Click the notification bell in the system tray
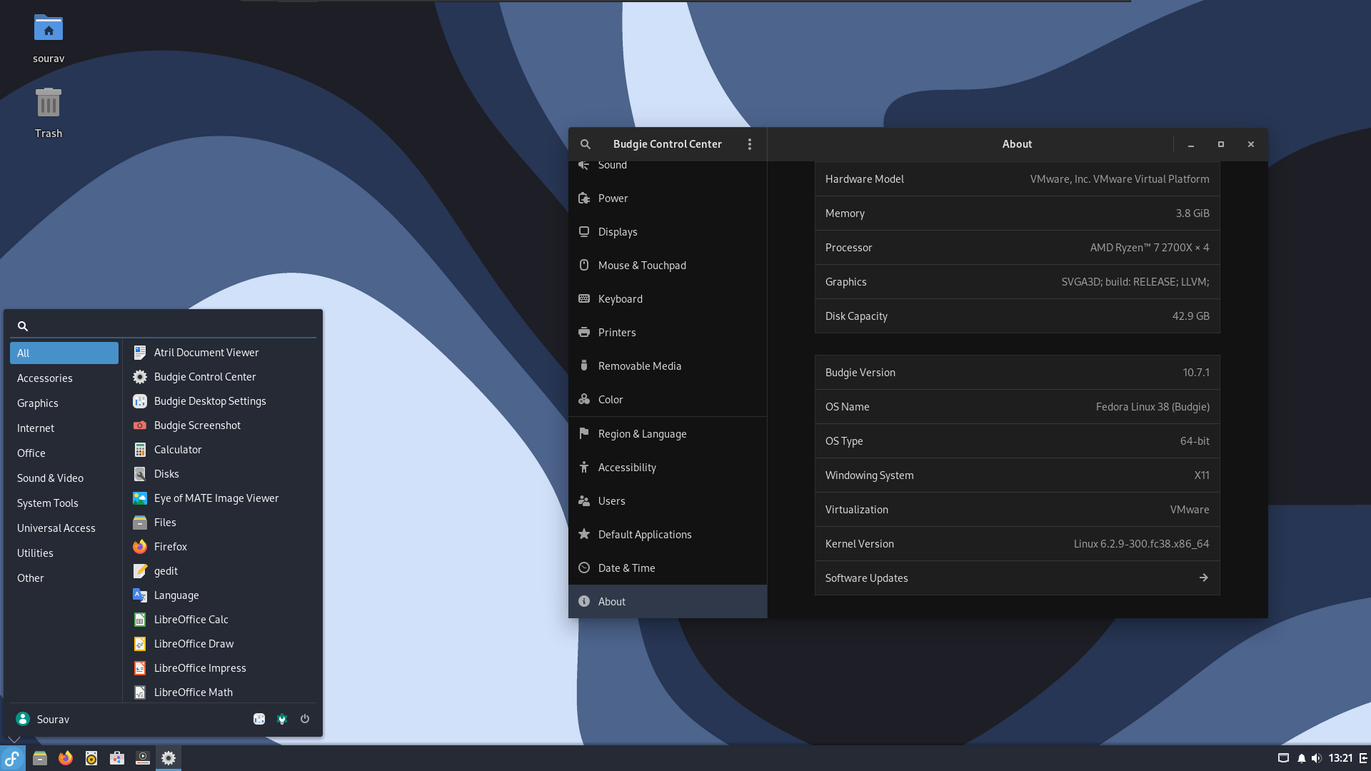1371x771 pixels. click(x=1302, y=758)
